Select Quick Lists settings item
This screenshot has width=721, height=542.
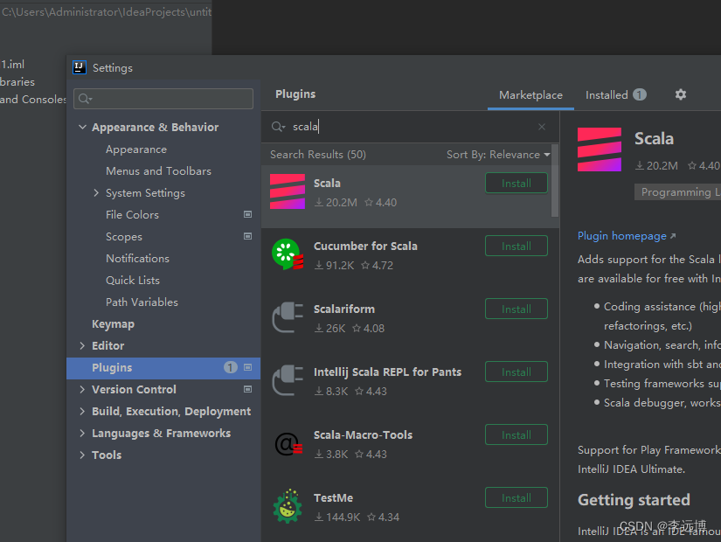tap(133, 281)
